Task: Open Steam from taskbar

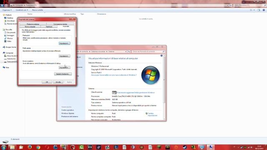Action: click(185, 147)
